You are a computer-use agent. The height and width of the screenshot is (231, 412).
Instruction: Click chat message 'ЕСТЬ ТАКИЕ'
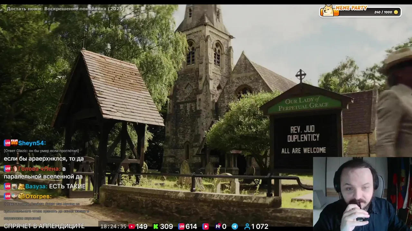[67, 186]
